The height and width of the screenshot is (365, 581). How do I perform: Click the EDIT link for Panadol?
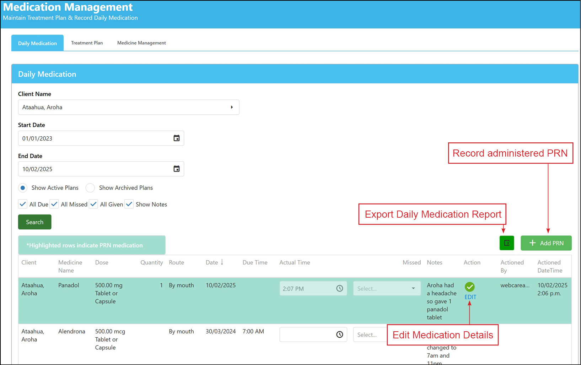[x=470, y=297]
